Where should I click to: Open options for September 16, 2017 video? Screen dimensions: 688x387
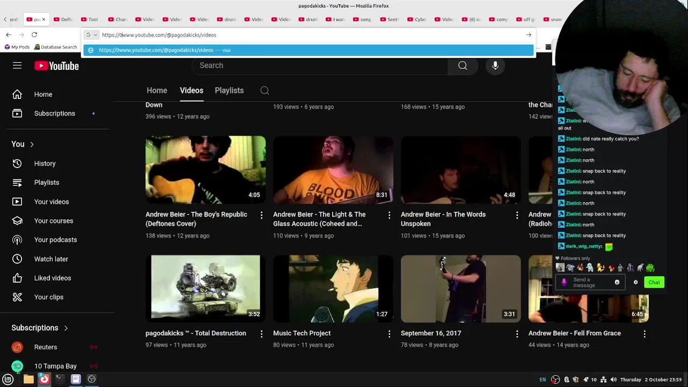point(517,334)
